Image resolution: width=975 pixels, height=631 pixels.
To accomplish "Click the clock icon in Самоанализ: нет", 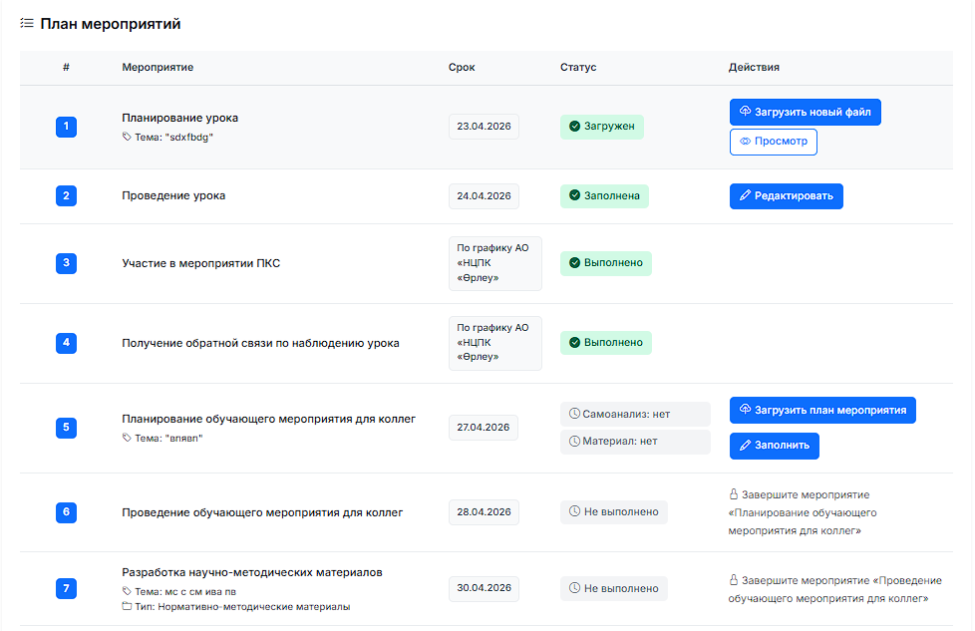I will pos(574,414).
